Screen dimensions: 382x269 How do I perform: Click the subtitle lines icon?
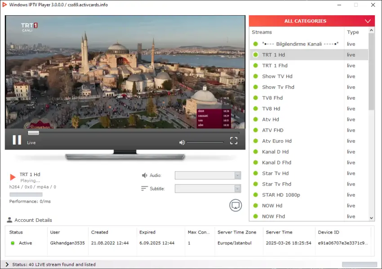[x=144, y=189]
